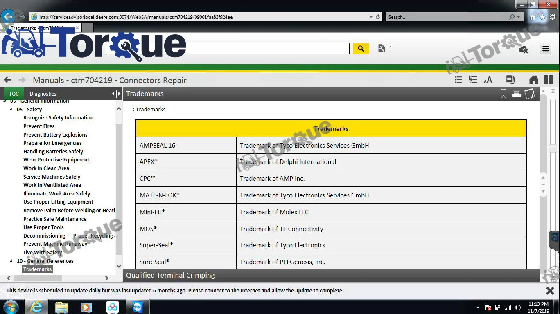Screen dimensions: 560x314
Task: Go to the Home icon
Action: click(533, 80)
